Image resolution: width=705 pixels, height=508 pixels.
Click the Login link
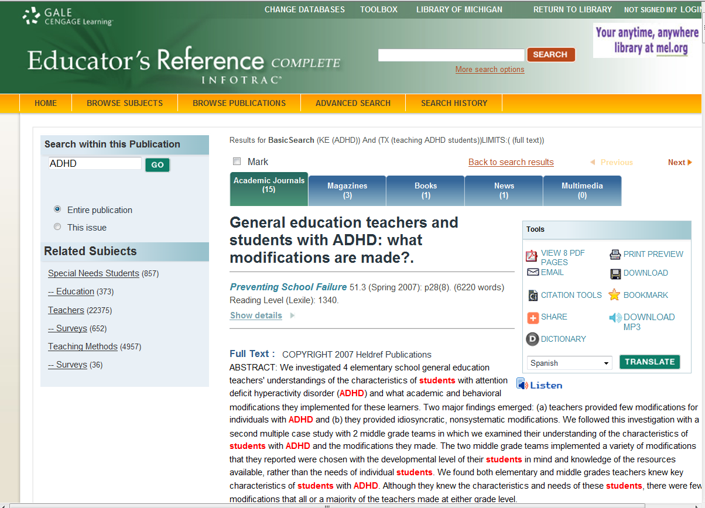click(x=692, y=10)
